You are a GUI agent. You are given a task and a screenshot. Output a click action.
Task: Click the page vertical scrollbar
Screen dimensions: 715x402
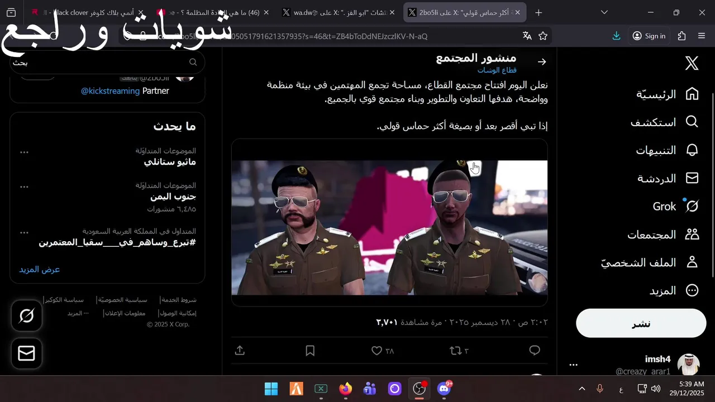[712, 184]
